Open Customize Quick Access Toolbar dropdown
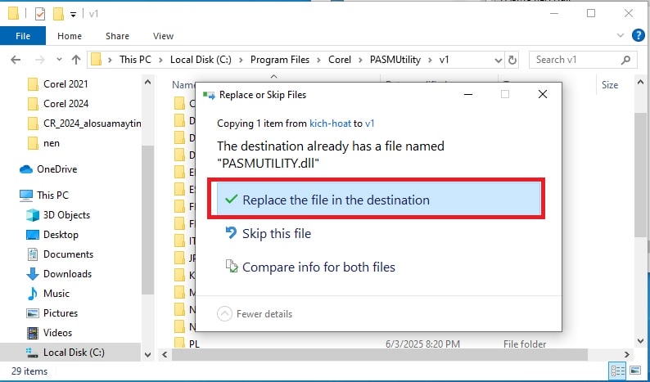This screenshot has width=650, height=382. (x=73, y=15)
